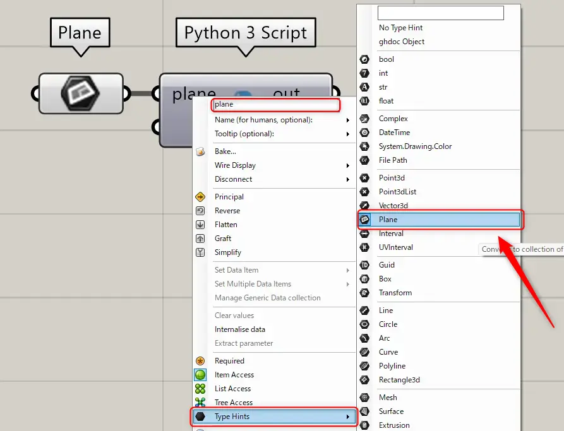Click the Circle type hint icon

(364, 324)
